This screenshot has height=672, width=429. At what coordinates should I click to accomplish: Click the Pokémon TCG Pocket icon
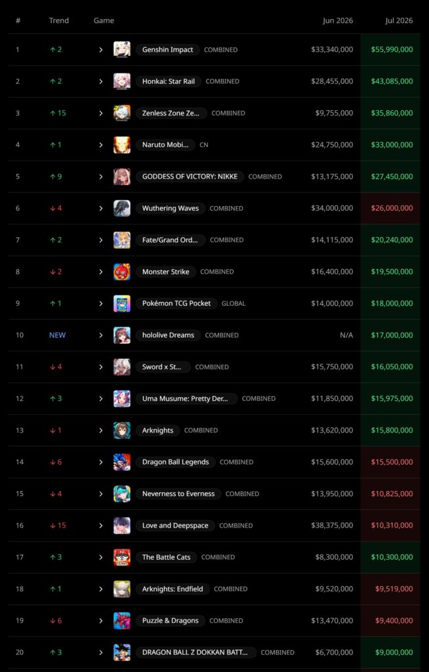click(x=122, y=303)
